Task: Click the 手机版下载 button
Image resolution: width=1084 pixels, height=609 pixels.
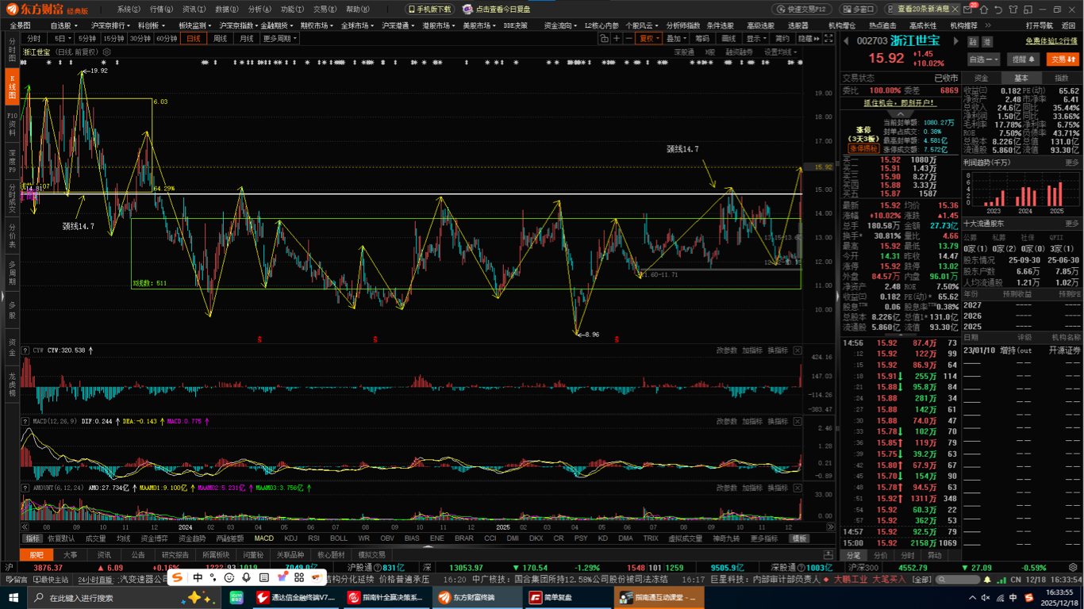Action: pos(429,9)
